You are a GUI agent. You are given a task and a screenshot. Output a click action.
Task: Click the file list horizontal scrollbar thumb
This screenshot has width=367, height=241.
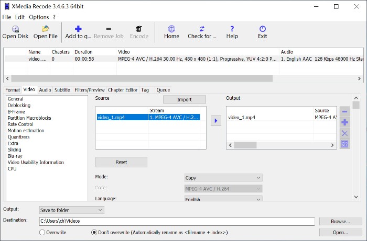click(x=142, y=78)
